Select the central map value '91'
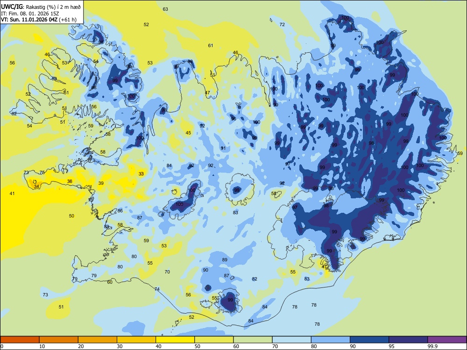467x350 pixels. 223,148
